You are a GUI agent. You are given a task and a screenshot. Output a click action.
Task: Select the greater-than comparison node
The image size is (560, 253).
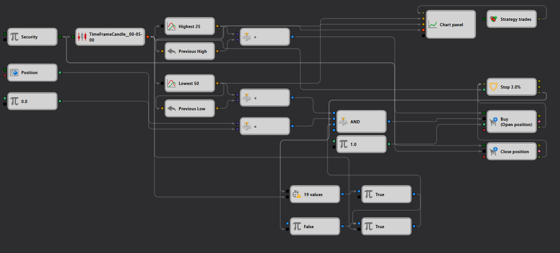coord(264,37)
